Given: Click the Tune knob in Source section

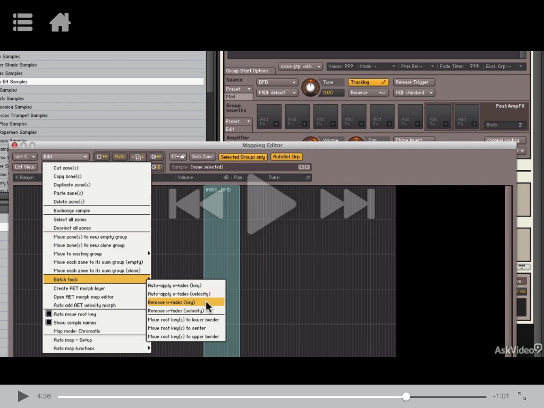Looking at the screenshot, I should 310,87.
